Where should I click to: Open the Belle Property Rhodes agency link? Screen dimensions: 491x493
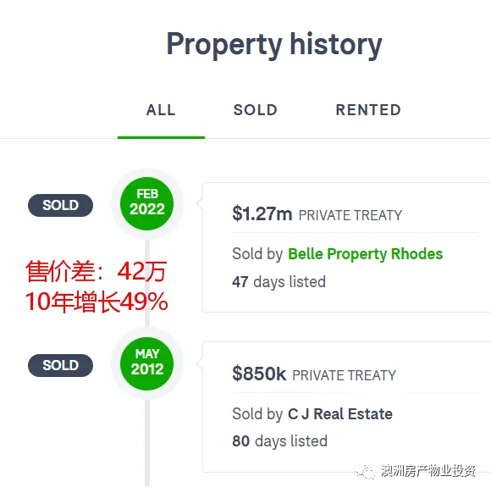click(x=365, y=254)
